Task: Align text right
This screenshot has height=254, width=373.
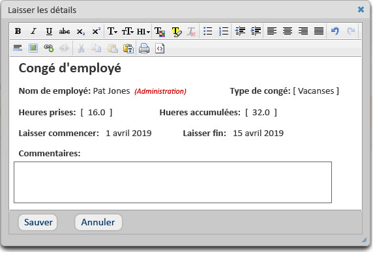Action: point(303,31)
